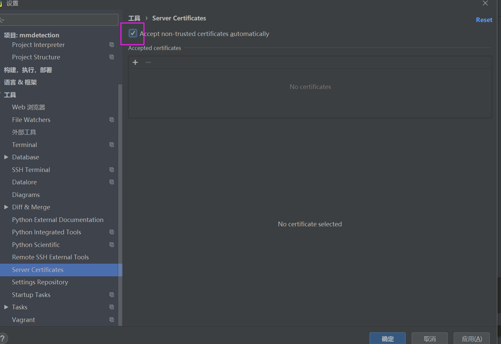Click the copy-settings icon next to SSH Terminal
Screen dimensions: 501x344
112,169
